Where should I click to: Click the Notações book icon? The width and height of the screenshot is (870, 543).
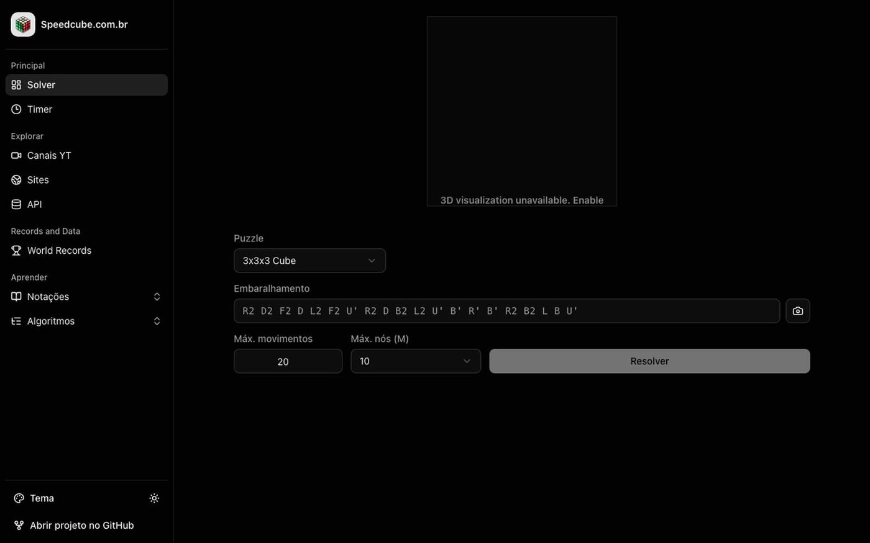[x=16, y=297]
